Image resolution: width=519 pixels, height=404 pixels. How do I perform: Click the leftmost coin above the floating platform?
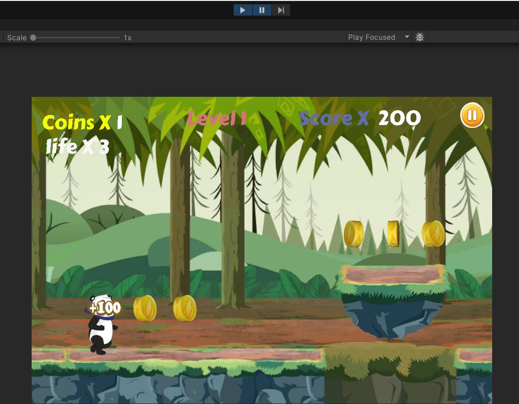pos(354,234)
